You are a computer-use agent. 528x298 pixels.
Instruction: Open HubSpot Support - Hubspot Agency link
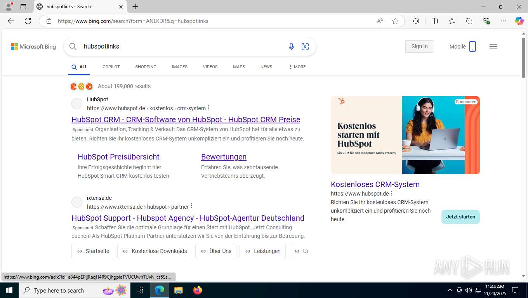(x=188, y=218)
